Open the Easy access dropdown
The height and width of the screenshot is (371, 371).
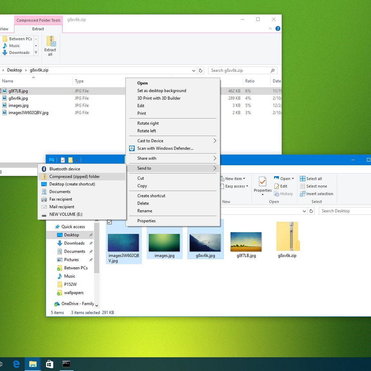click(x=236, y=186)
